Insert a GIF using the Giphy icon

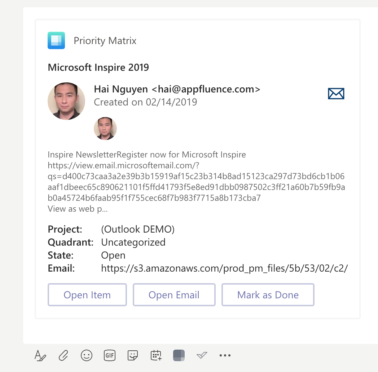click(x=109, y=355)
